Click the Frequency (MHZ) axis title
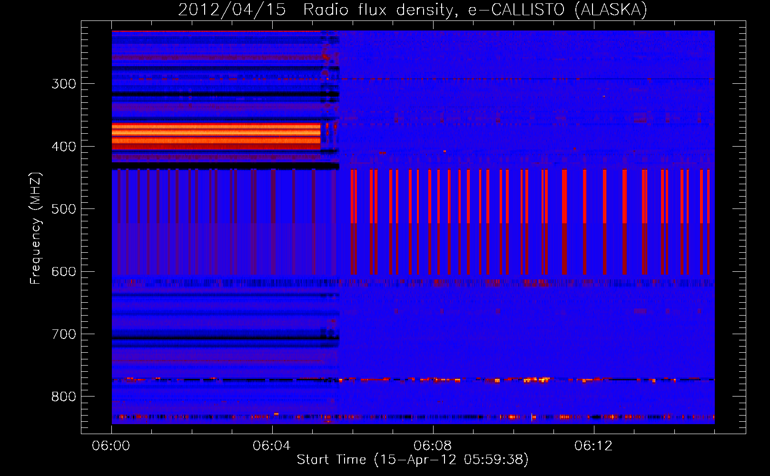 tap(36, 228)
